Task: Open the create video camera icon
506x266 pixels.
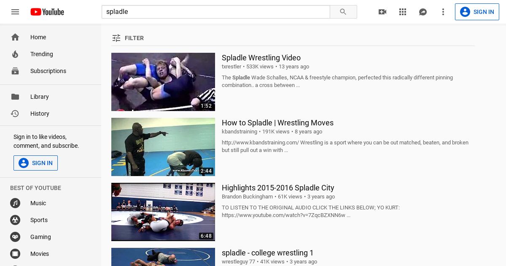Action: (x=382, y=12)
